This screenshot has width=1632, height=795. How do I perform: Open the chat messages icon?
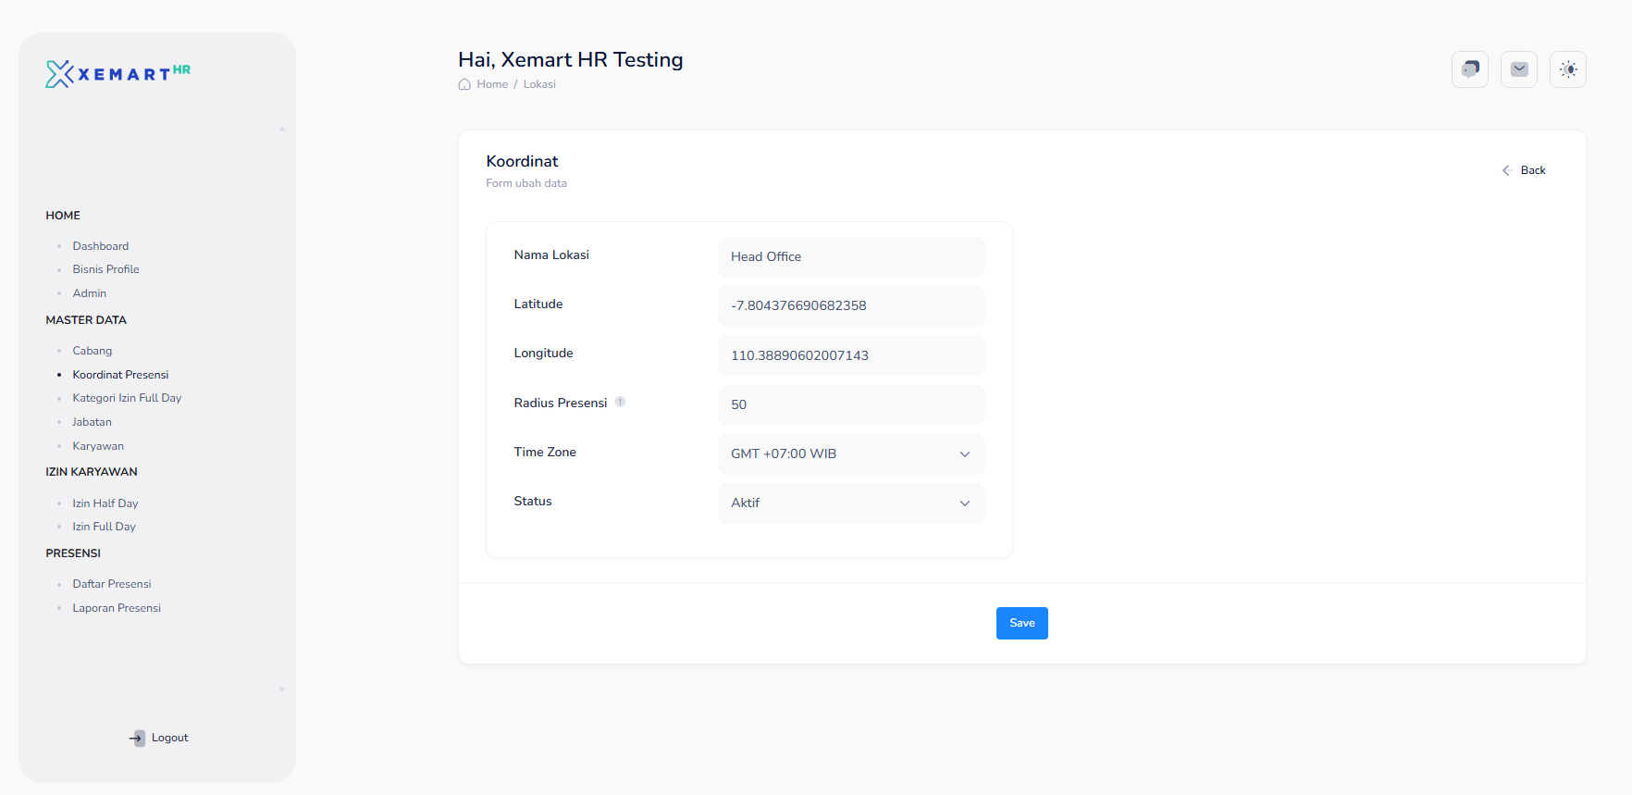pyautogui.click(x=1469, y=69)
